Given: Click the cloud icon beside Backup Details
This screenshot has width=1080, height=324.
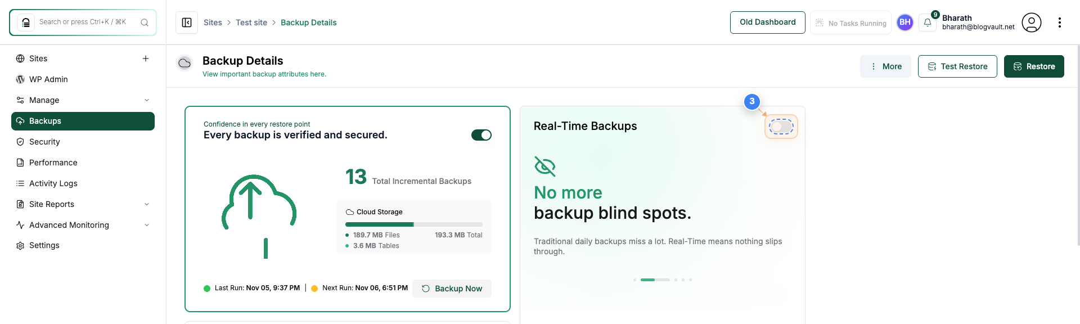Looking at the screenshot, I should coord(184,64).
